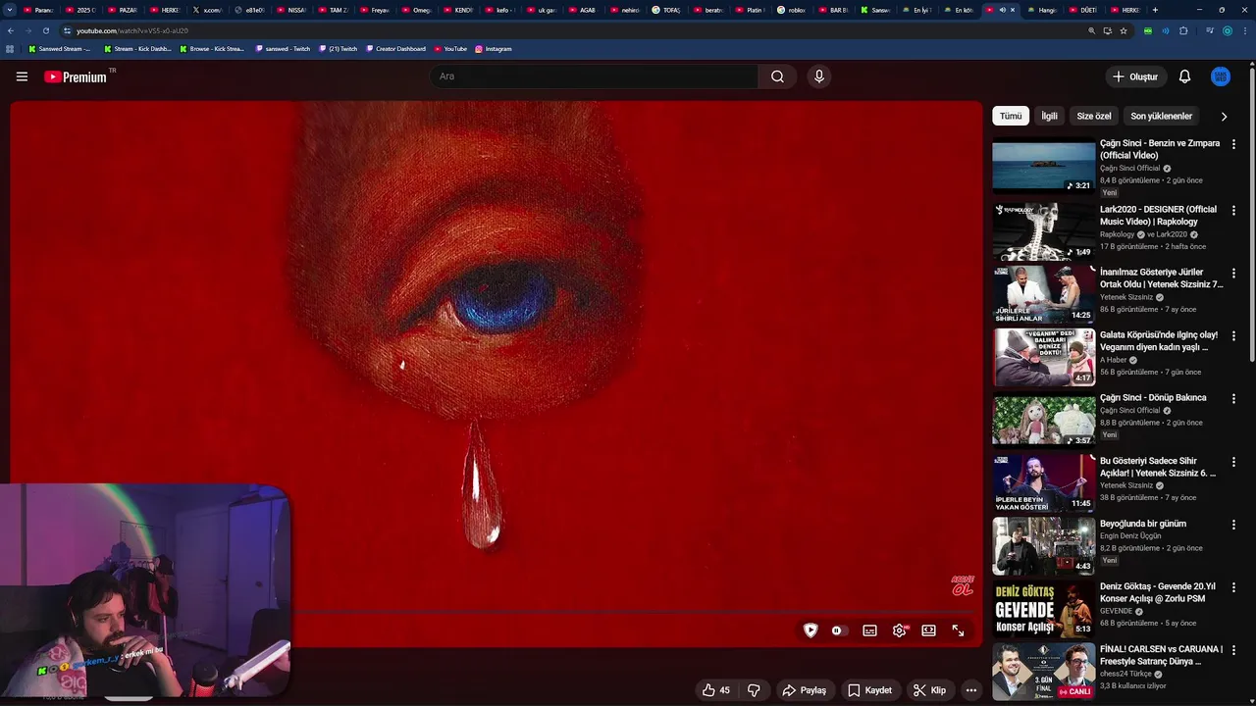Share the video via Paylaş
This screenshot has height=706, width=1256.
pos(804,690)
